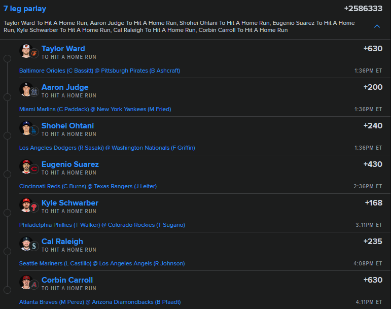391x309 pixels.
Task: Open Eugenio Suarez player name link
Action: [70, 164]
